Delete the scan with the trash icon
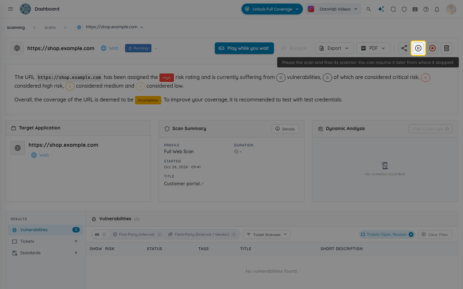The width and height of the screenshot is (463, 289). pos(447,48)
